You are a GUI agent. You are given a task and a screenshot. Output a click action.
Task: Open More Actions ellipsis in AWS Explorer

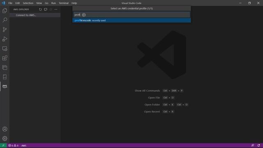pos(56,9)
